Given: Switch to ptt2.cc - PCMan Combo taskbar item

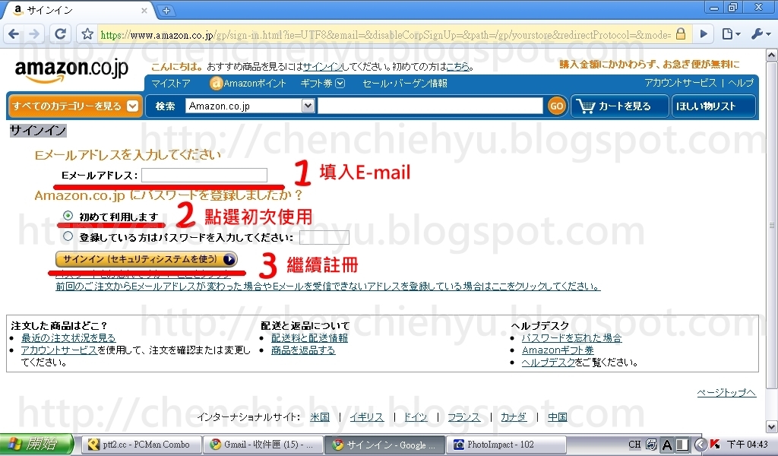Looking at the screenshot, I should [141, 445].
